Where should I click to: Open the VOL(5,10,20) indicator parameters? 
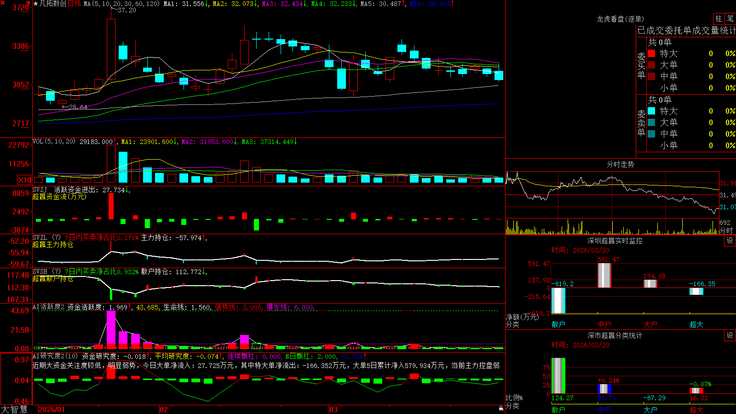54,142
